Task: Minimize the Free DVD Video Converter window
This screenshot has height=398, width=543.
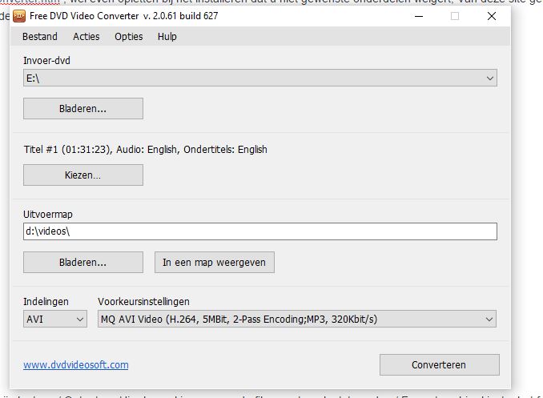Action: pyautogui.click(x=419, y=16)
